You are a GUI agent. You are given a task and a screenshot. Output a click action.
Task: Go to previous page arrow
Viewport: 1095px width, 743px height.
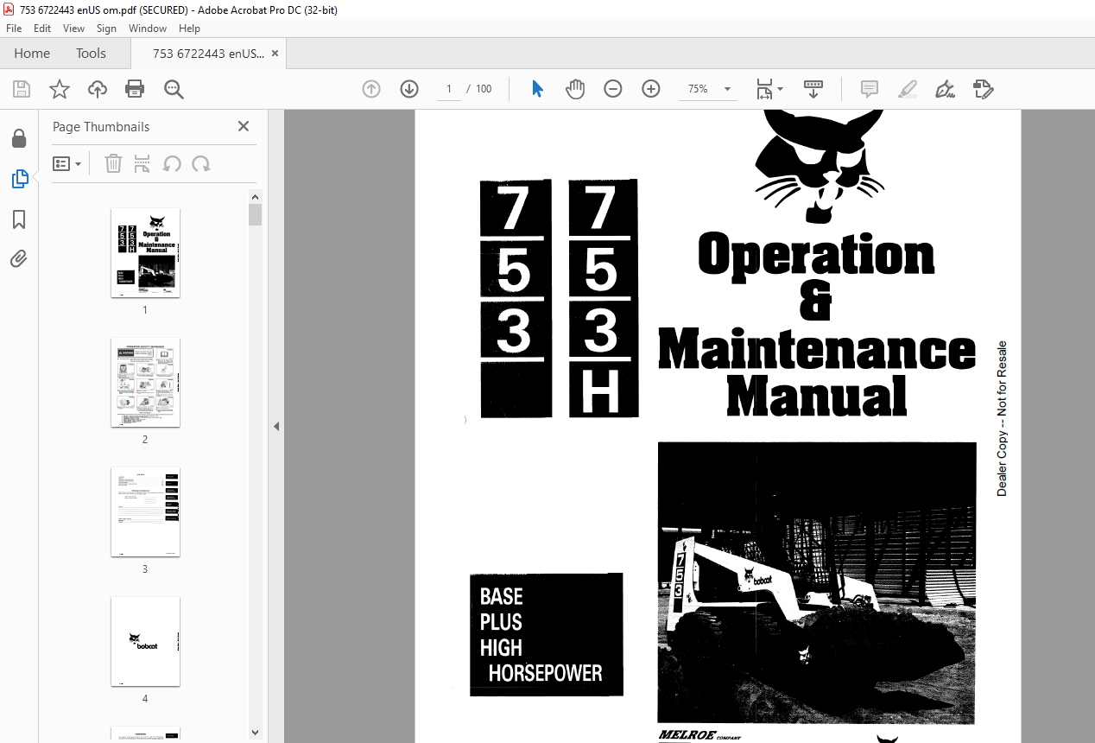click(x=371, y=89)
